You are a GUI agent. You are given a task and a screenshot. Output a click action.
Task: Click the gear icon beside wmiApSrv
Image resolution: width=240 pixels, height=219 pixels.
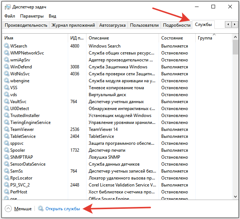(7, 60)
